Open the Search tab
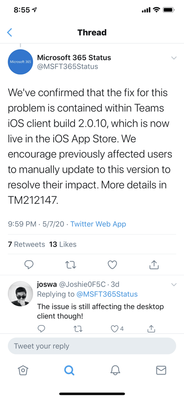The height and width of the screenshot is (399, 184). 69,370
